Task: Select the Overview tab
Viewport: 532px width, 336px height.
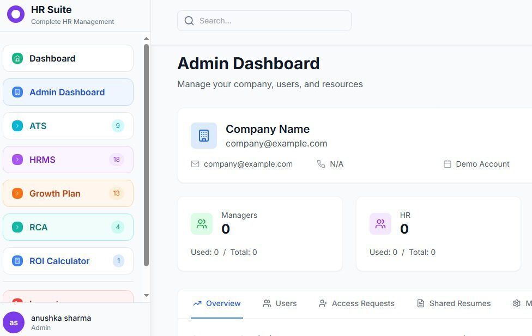Action: (217, 303)
